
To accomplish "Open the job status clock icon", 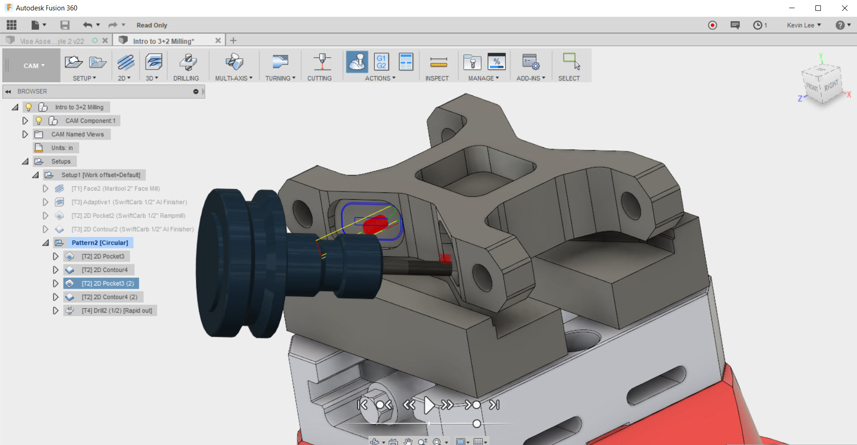I will (758, 25).
